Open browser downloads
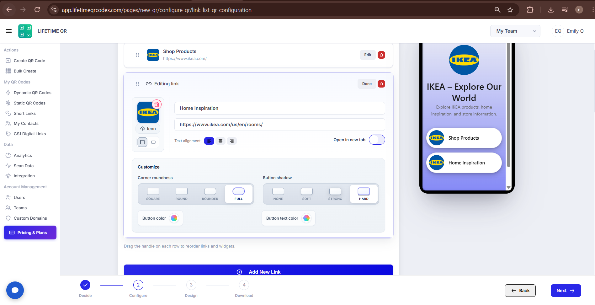 click(551, 10)
